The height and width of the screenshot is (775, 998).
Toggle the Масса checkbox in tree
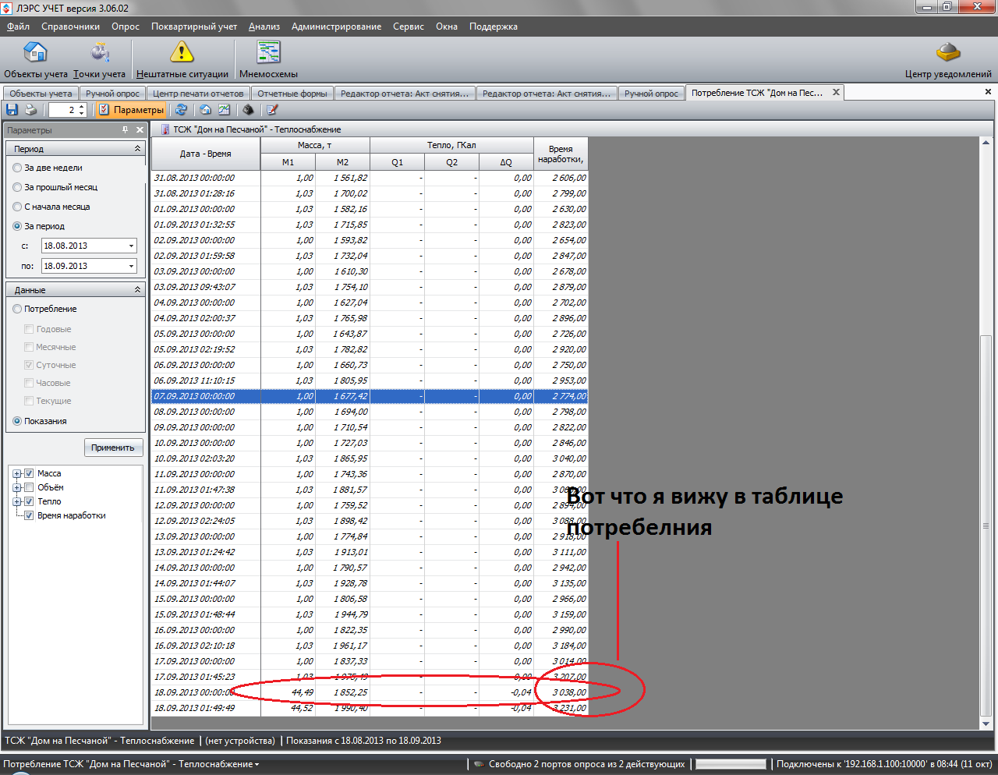click(29, 473)
